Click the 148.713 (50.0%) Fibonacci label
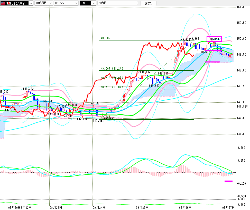The width and height of the screenshot is (250, 210). [x=111, y=78]
